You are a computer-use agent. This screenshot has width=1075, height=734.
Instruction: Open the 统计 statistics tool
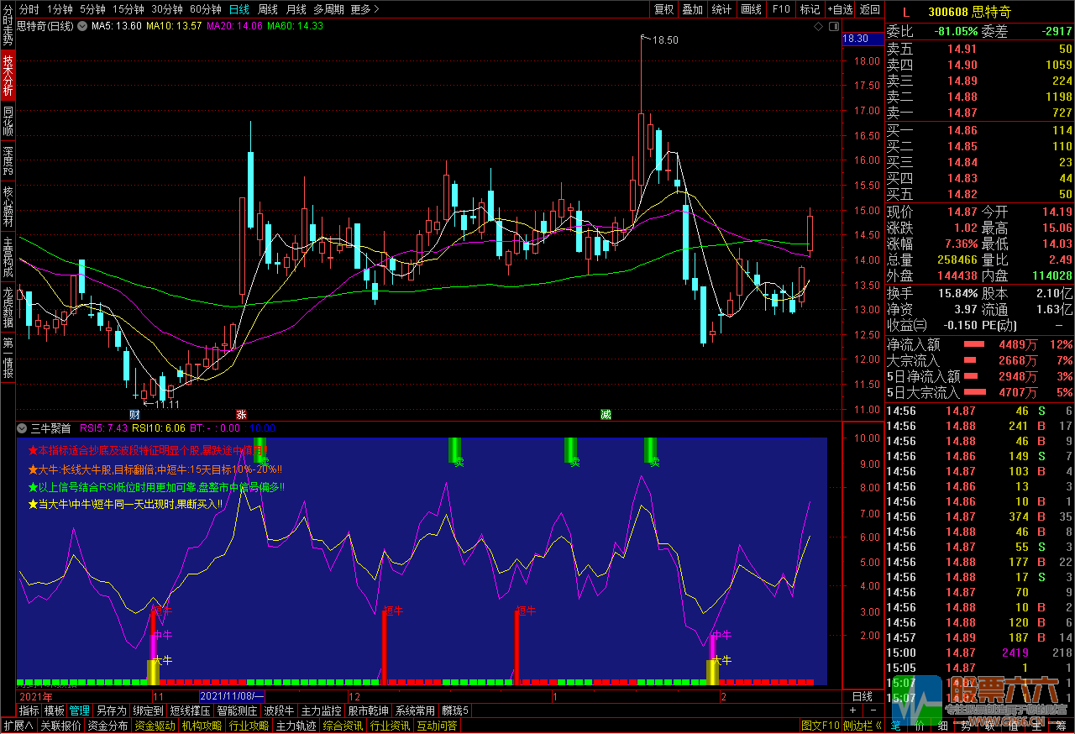click(721, 9)
